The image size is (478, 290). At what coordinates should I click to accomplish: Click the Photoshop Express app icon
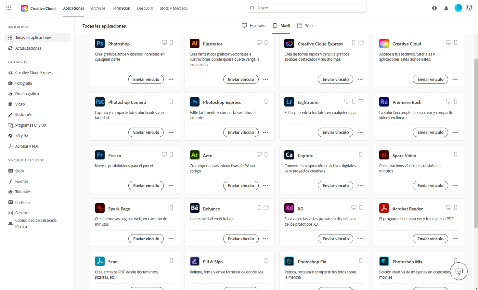click(195, 102)
